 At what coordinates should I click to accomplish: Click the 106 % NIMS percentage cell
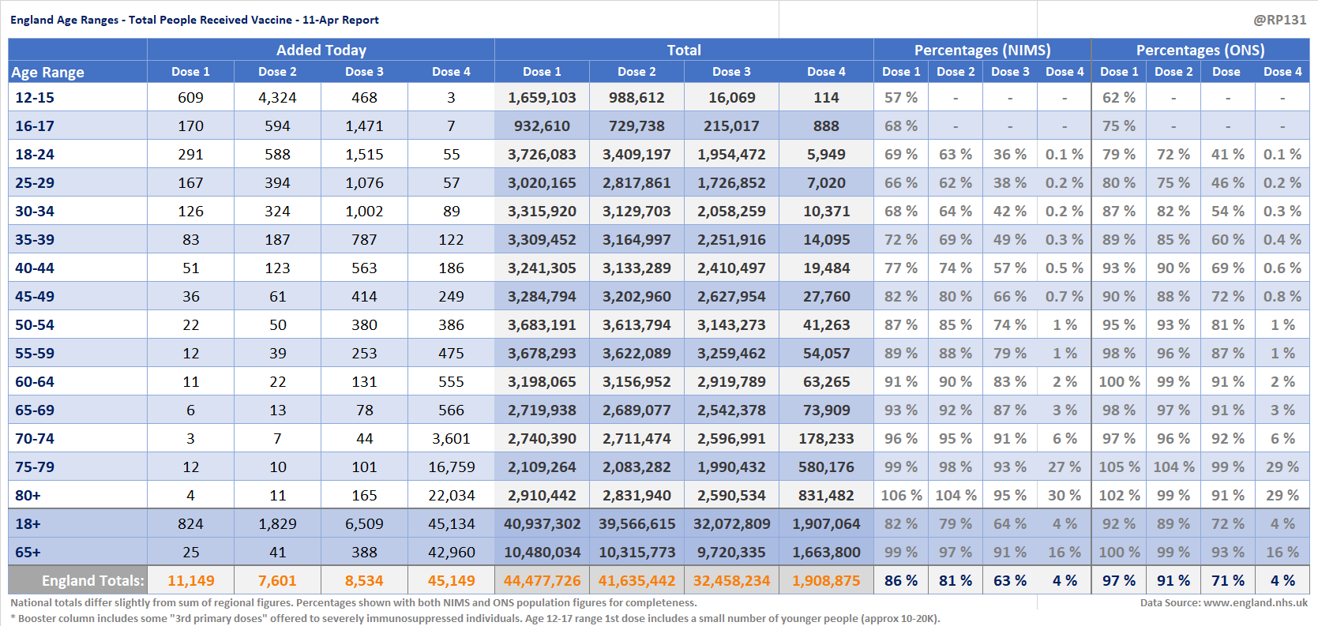[x=901, y=496]
